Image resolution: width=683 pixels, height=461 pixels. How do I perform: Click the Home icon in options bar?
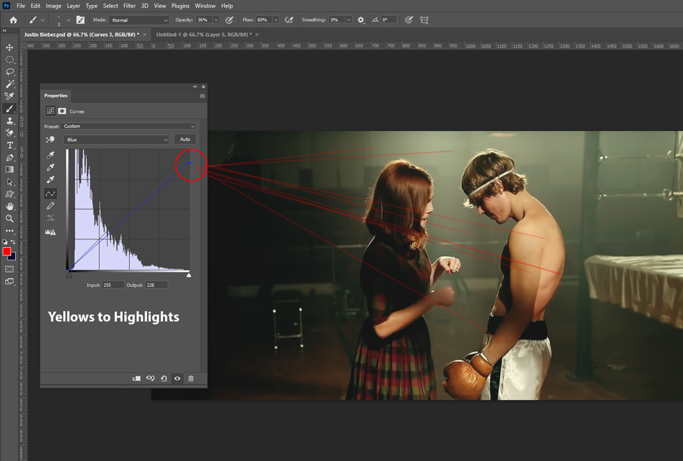14,20
